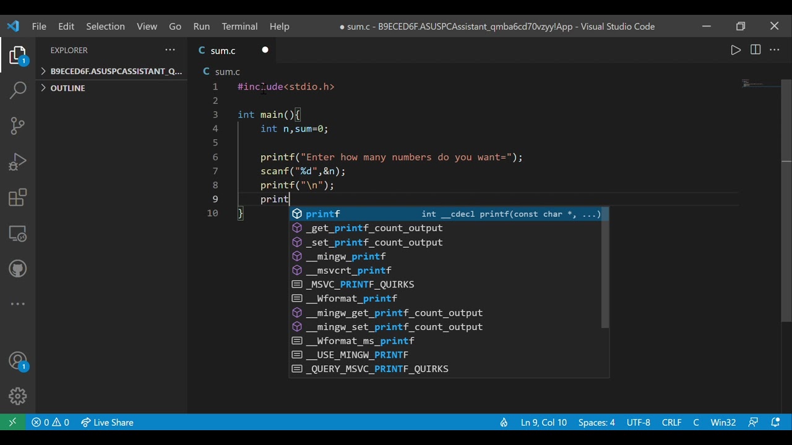Expand the OUTLINE section

111,88
